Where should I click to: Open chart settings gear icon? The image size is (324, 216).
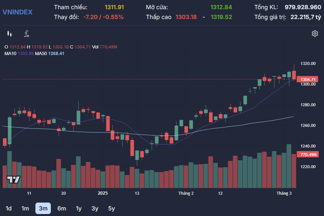tap(315, 33)
